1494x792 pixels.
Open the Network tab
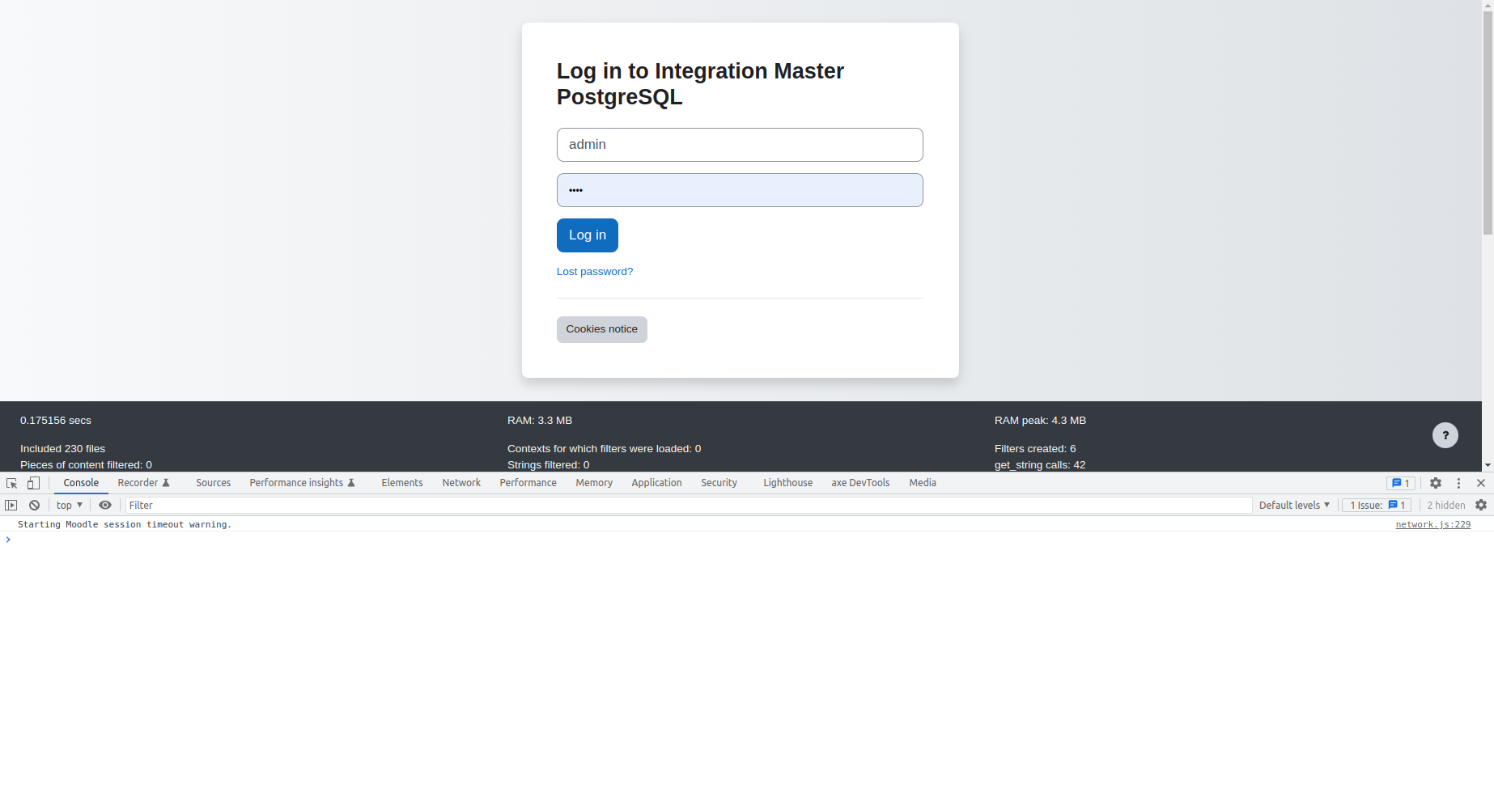(461, 483)
